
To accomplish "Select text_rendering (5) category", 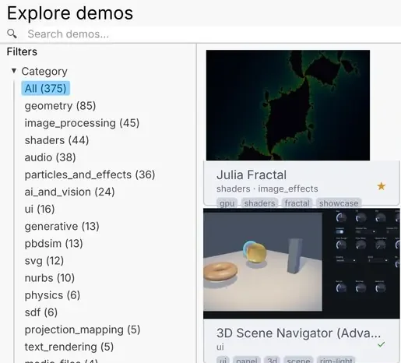I will click(69, 347).
